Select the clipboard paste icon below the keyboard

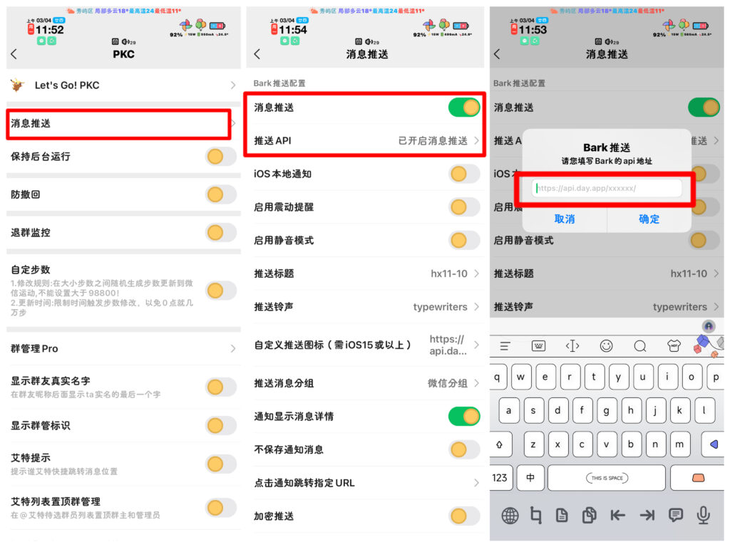coord(589,515)
